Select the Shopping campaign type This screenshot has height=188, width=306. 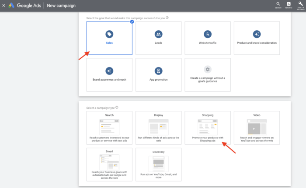click(207, 127)
